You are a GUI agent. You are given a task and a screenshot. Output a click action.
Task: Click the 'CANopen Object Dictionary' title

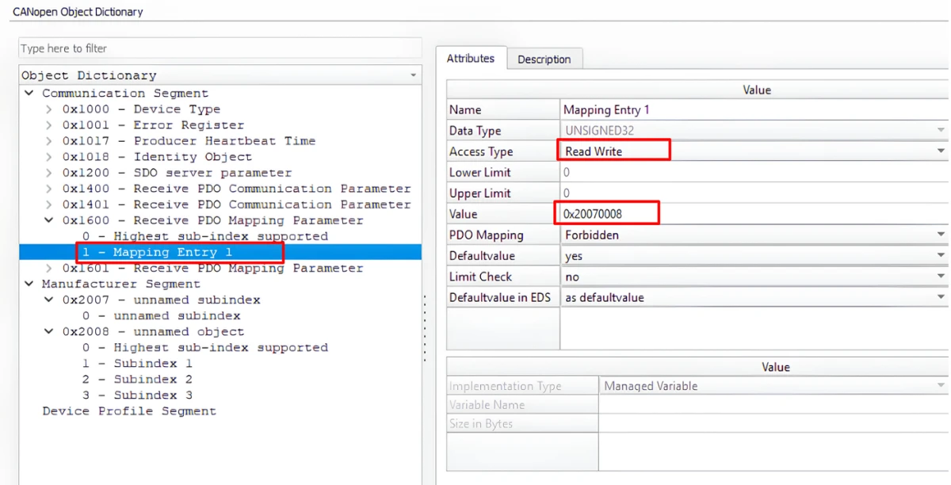coord(78,12)
